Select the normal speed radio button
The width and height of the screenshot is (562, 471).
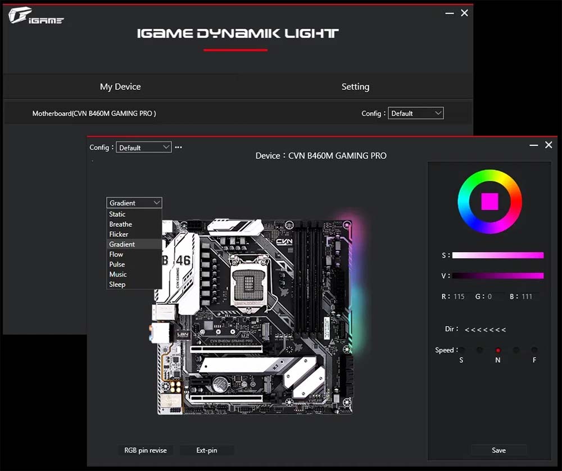coord(498,350)
